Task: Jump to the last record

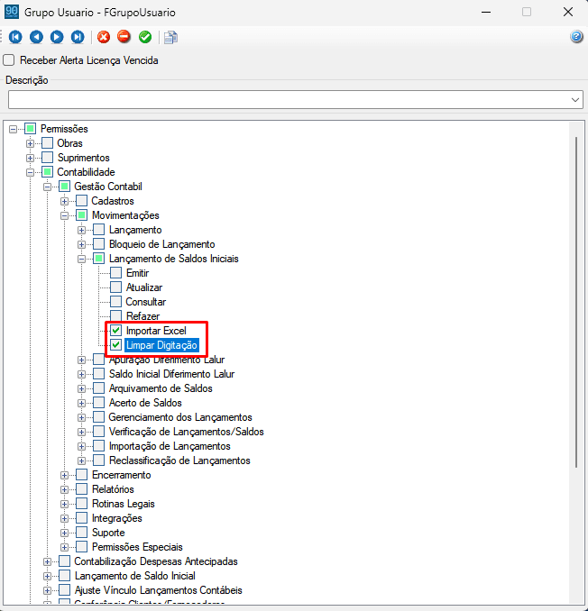Action: point(78,37)
